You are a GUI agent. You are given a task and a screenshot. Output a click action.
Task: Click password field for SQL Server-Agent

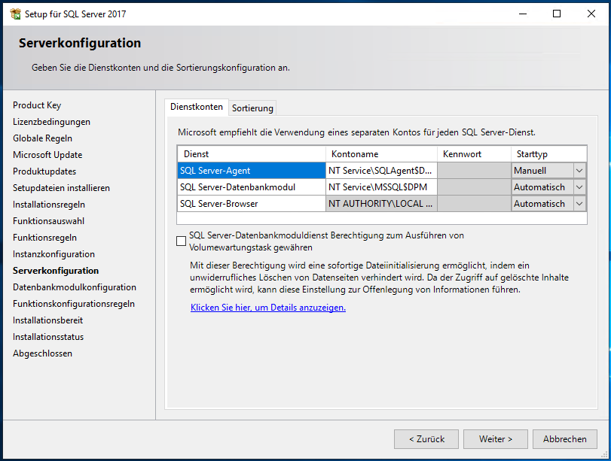[x=474, y=171]
